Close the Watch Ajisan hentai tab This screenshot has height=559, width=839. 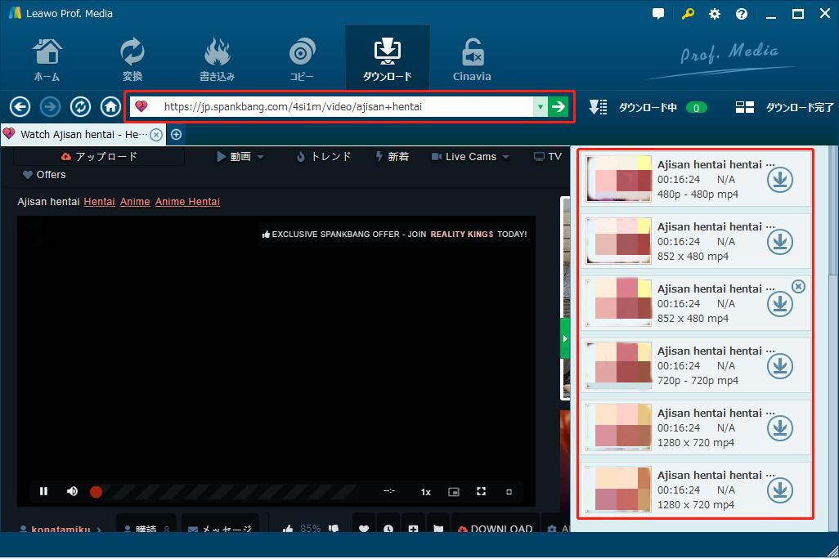155,135
